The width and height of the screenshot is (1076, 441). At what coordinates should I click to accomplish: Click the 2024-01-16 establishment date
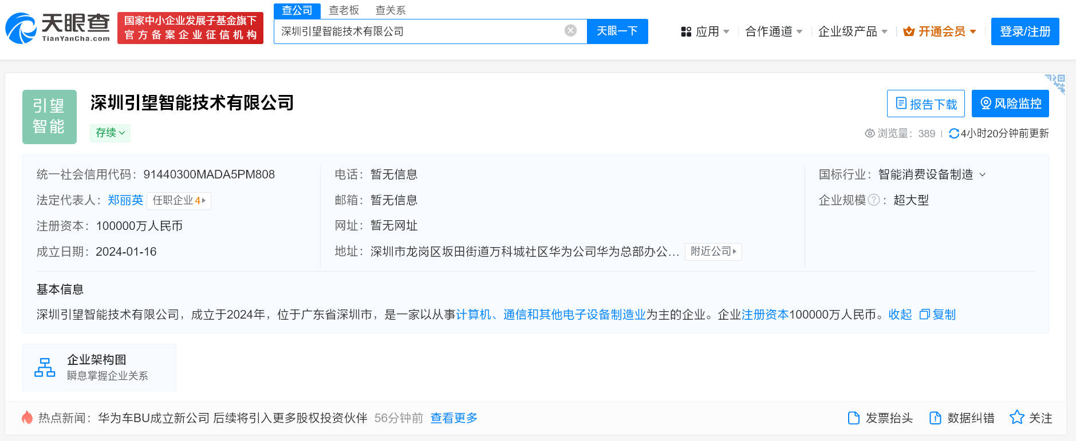(x=126, y=252)
